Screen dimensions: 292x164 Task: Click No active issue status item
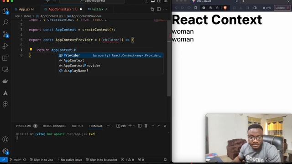pos(70,159)
